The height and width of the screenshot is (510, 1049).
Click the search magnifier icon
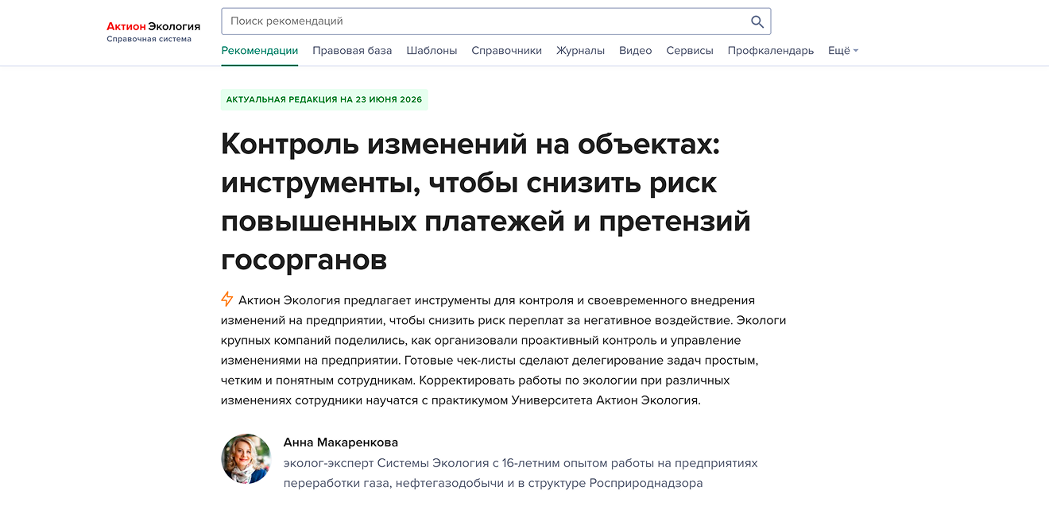[757, 21]
